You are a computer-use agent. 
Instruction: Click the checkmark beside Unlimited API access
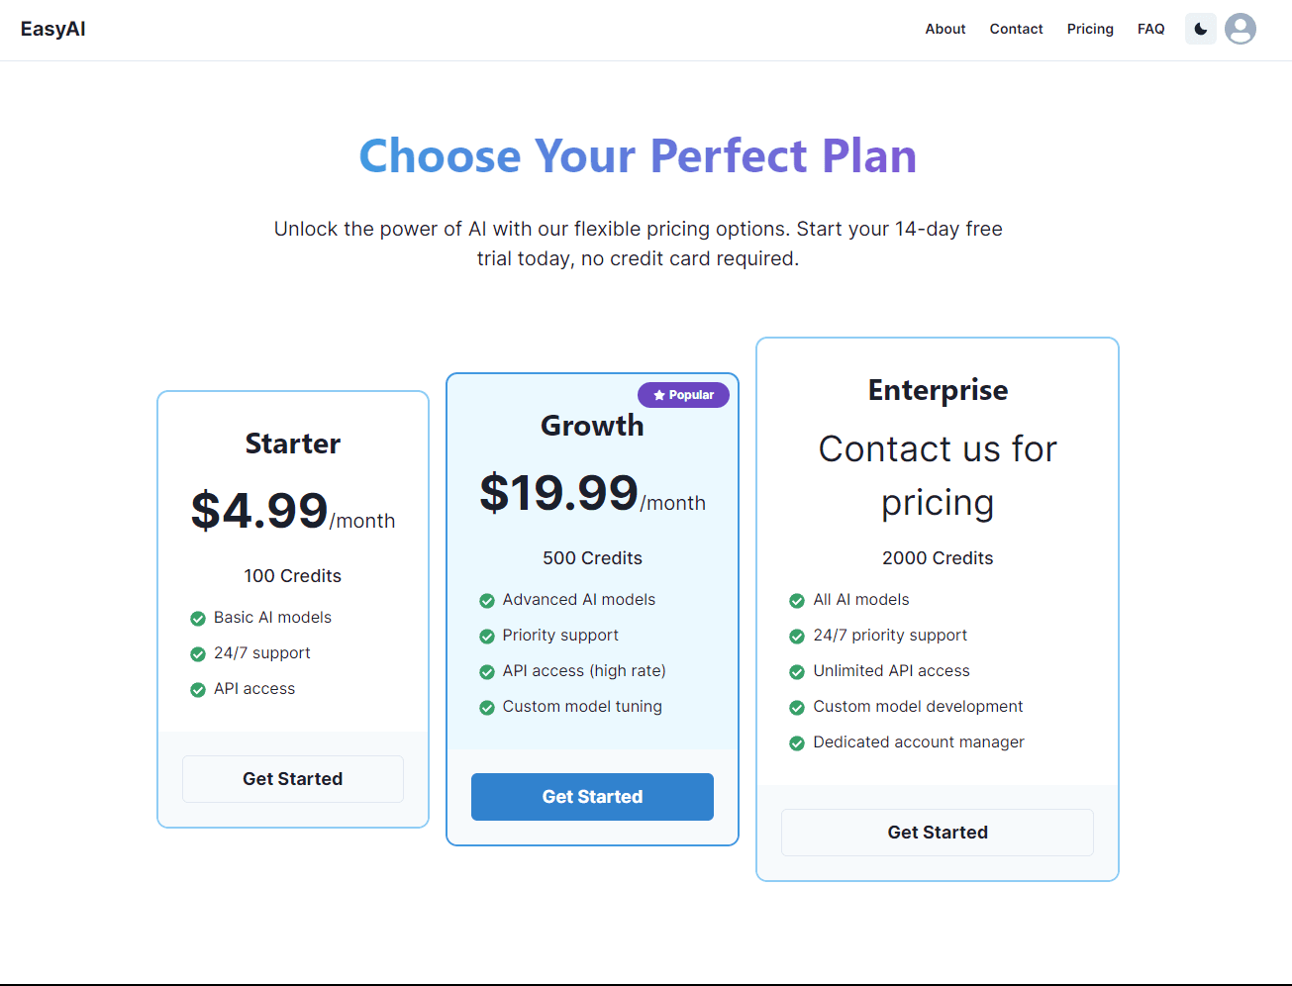797,671
